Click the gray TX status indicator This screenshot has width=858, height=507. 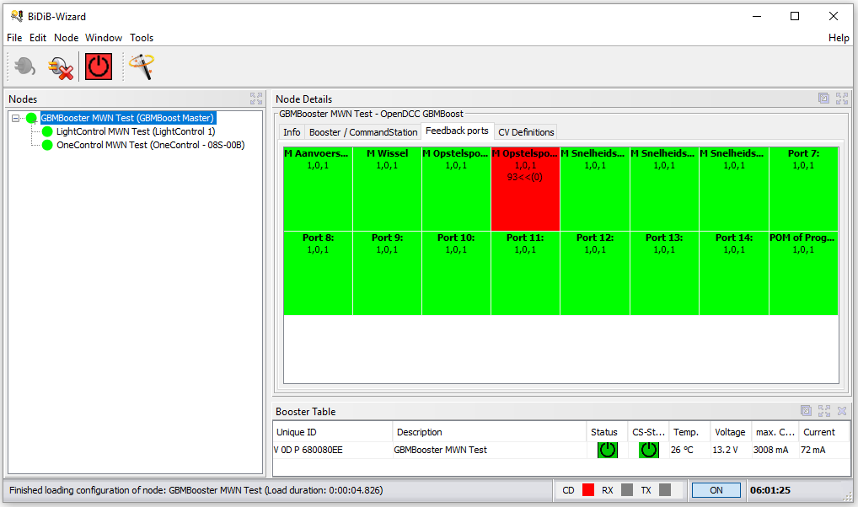tap(665, 490)
